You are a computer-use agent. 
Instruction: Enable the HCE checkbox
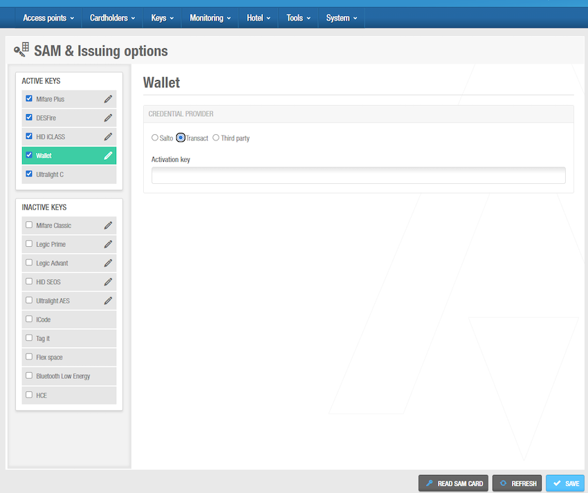pos(29,395)
